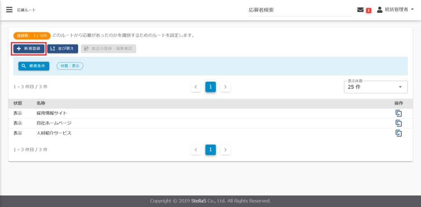Go to next page in top pagination
This screenshot has height=207, width=421.
coord(225,87)
